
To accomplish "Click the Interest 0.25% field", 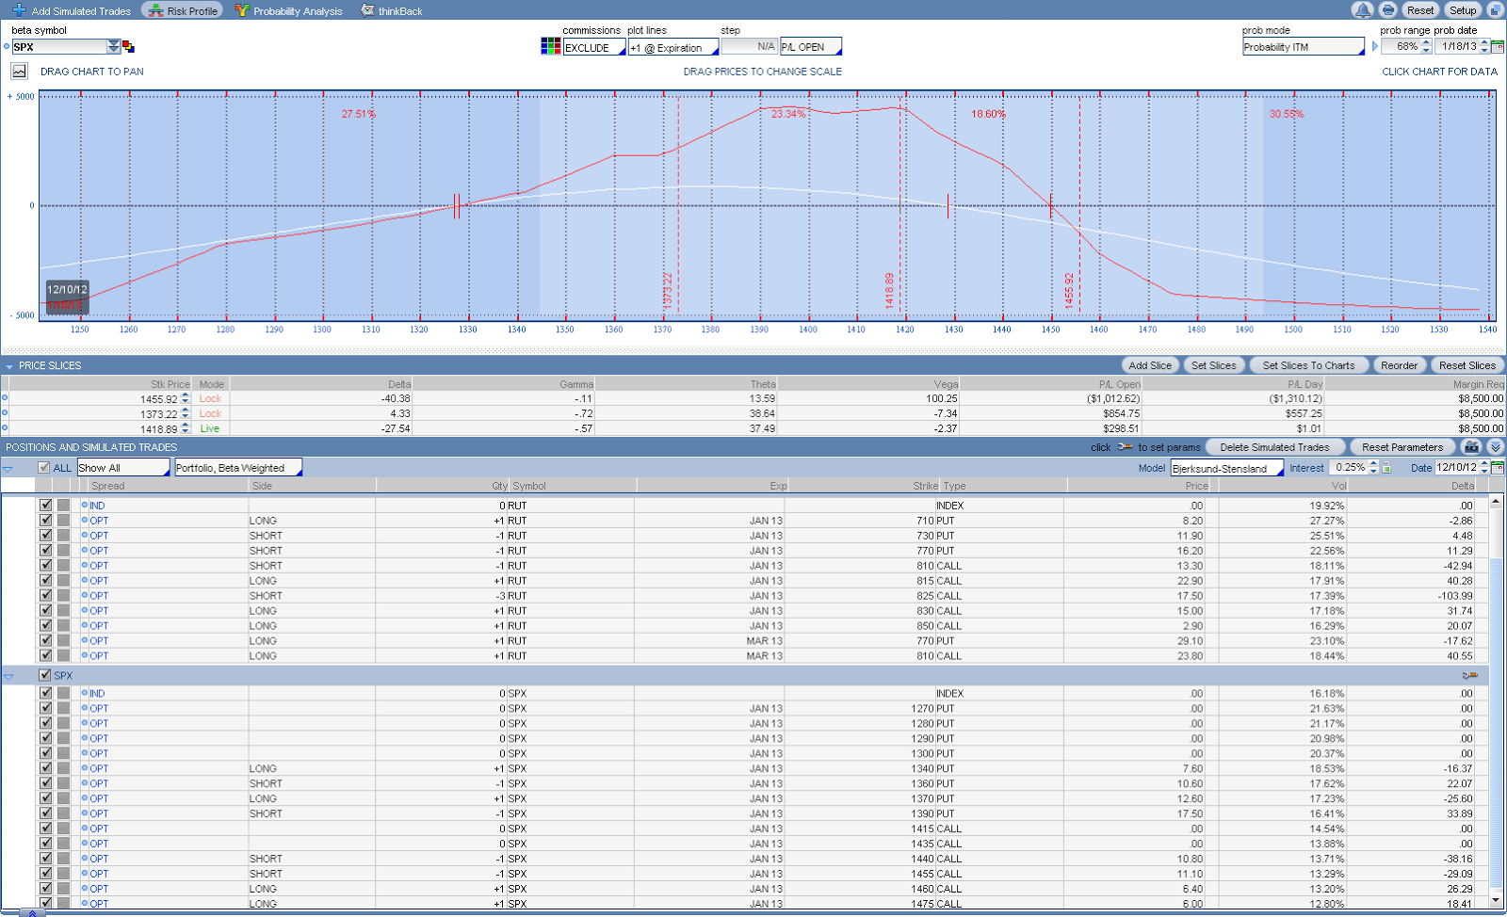I will tap(1348, 468).
